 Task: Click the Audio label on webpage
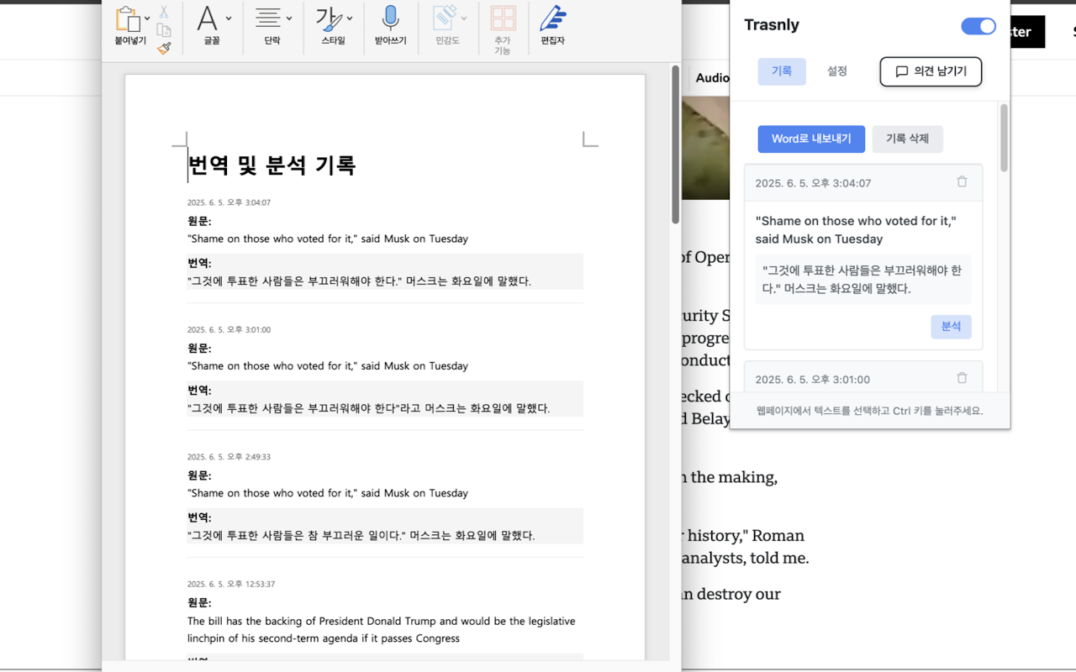point(712,78)
